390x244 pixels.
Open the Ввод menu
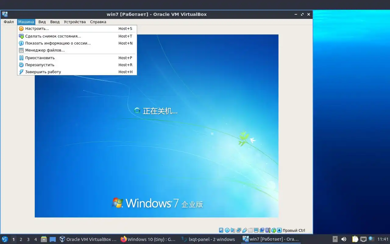point(55,22)
